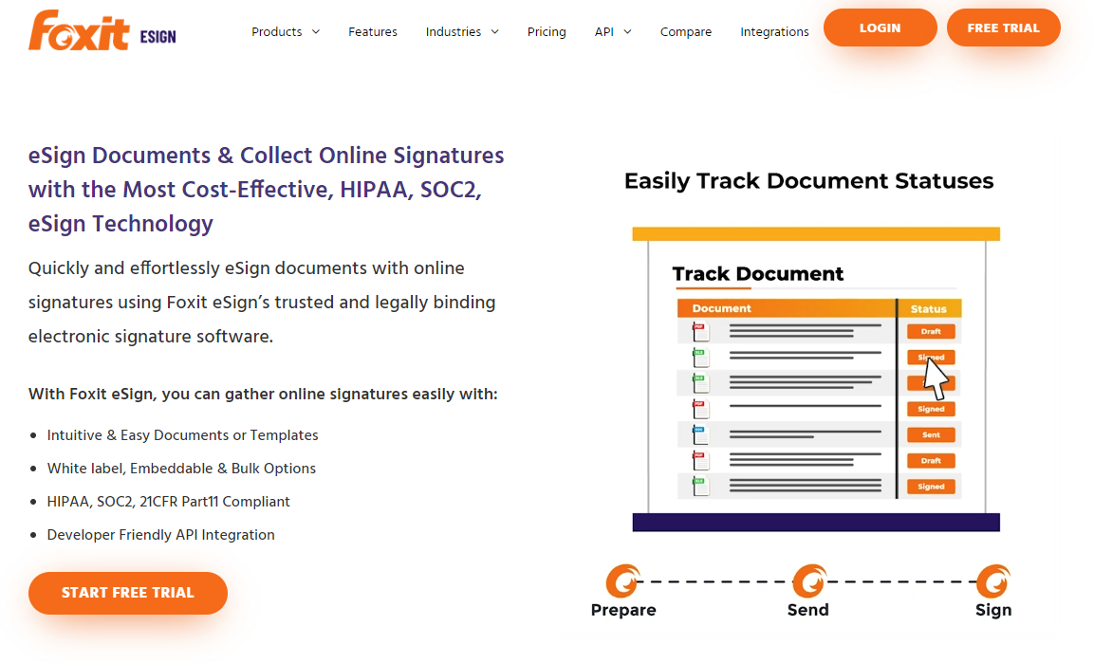1094x663 pixels.
Task: Click the 'Quickly and effortlessly eSign documents' paragraph
Action: click(x=262, y=302)
